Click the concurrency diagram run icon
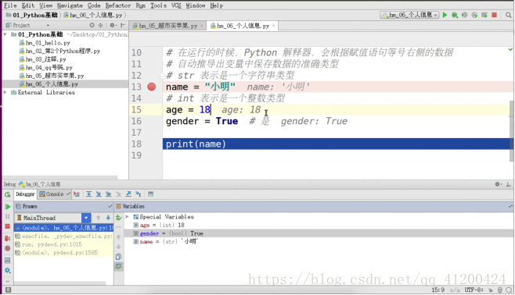 tap(484, 15)
